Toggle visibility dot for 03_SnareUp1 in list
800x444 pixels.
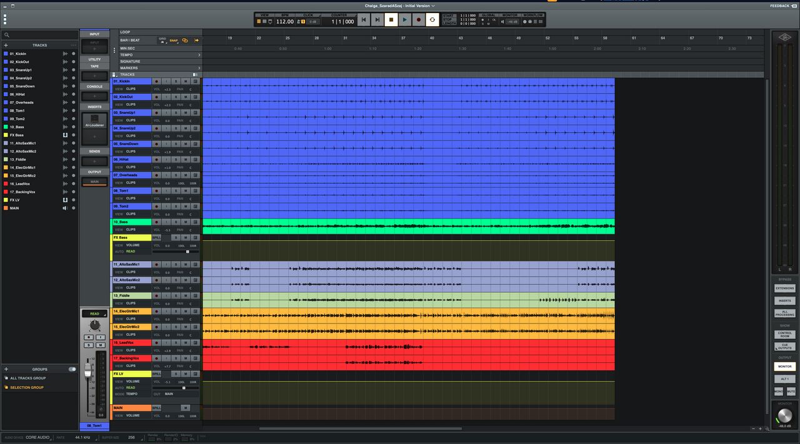(73, 70)
